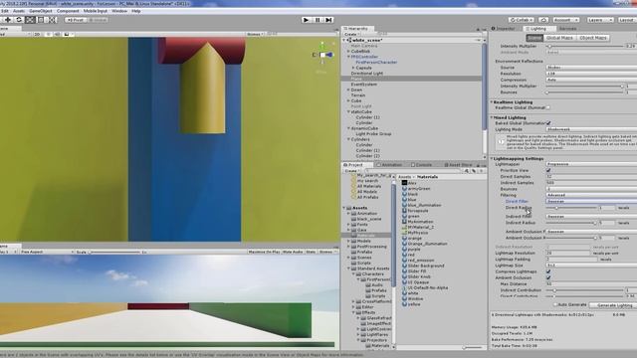The height and width of the screenshot is (358, 637).
Task: Adjust the reflections Bounces slider
Action: click(584, 92)
